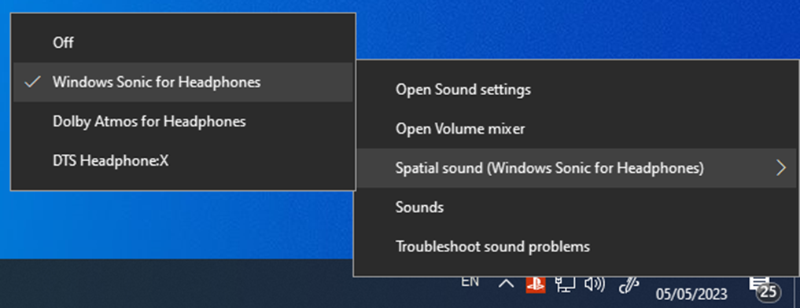The width and height of the screenshot is (800, 308).
Task: Open the Windows Ink pen icon
Action: pos(629,285)
